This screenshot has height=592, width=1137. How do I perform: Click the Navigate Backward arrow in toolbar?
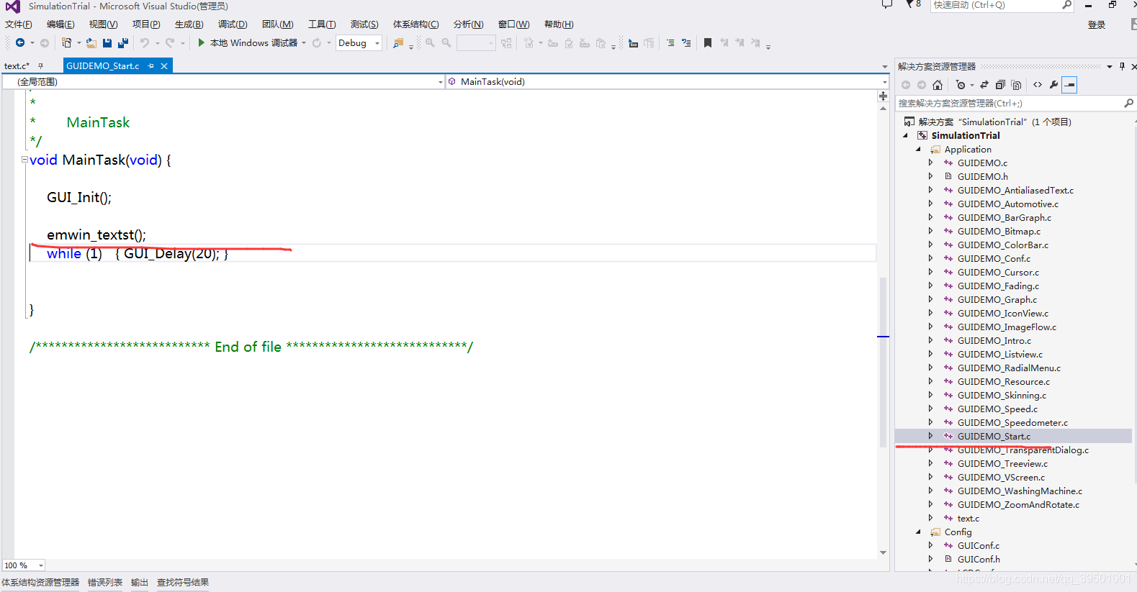pos(20,43)
